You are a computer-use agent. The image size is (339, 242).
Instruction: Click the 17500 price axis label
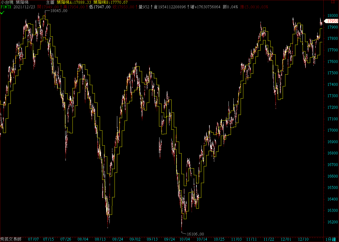[333, 73]
